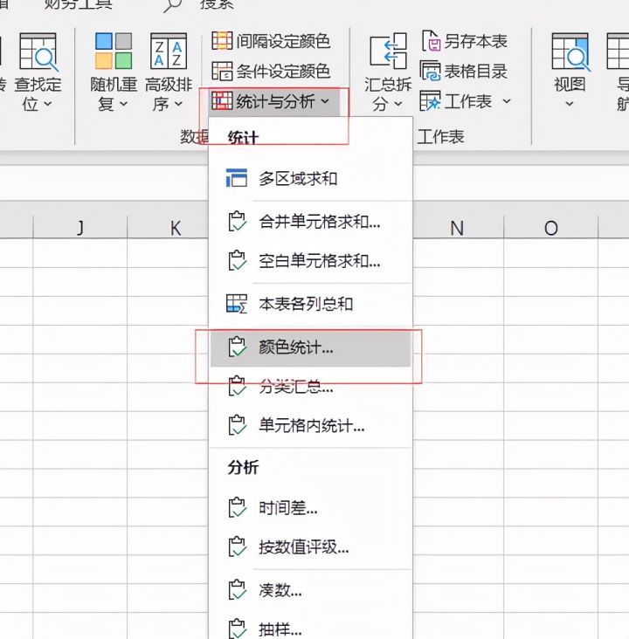The image size is (629, 639).
Task: Click the clipboard icon beside 单元格内统计
Action: click(237, 425)
